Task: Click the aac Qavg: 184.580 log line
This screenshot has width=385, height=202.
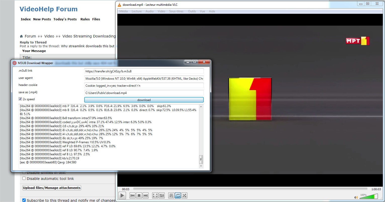Action: point(48,162)
